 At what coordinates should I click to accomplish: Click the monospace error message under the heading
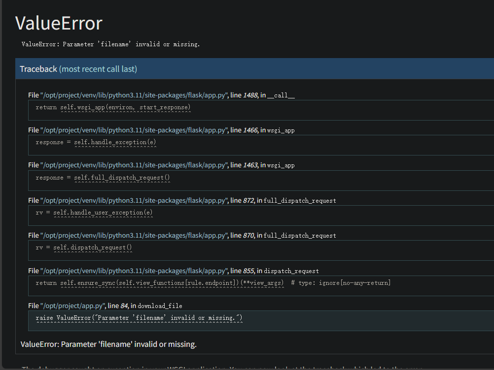[x=110, y=44]
